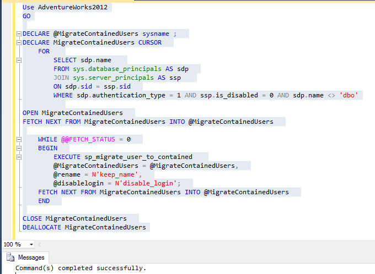The height and width of the screenshot is (274, 375).
Task: Open the 100 % zoom dropdown
Action: (31, 244)
